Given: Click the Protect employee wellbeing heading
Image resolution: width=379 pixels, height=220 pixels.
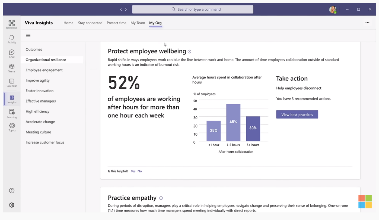Looking at the screenshot, I should click(x=147, y=51).
